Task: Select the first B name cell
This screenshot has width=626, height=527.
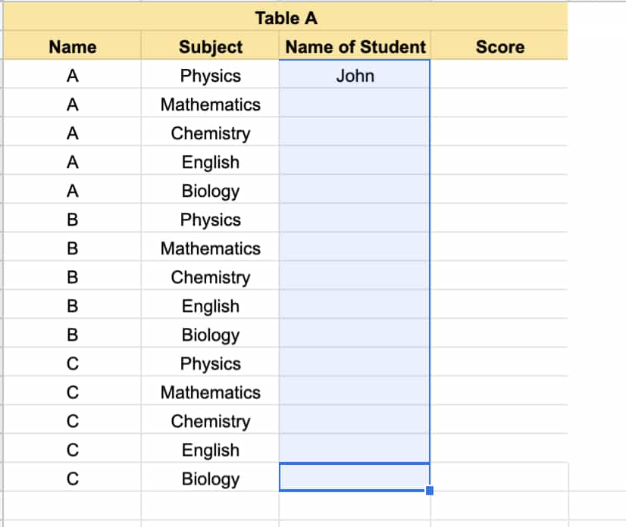Action: point(72,218)
